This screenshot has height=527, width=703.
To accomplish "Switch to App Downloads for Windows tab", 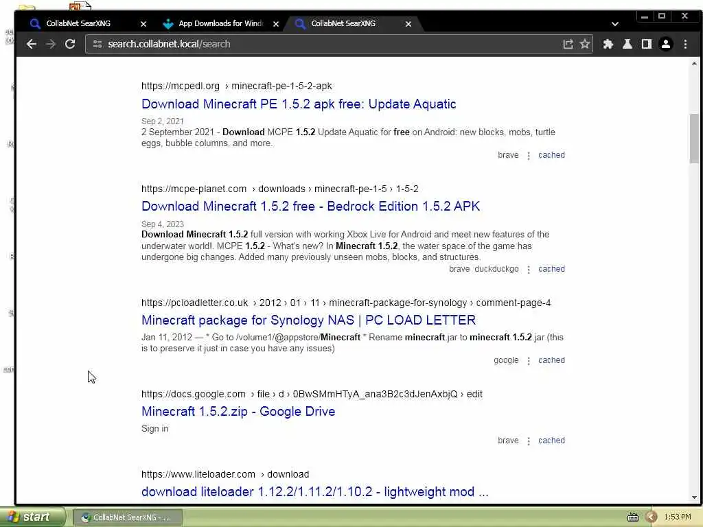I will tap(221, 23).
